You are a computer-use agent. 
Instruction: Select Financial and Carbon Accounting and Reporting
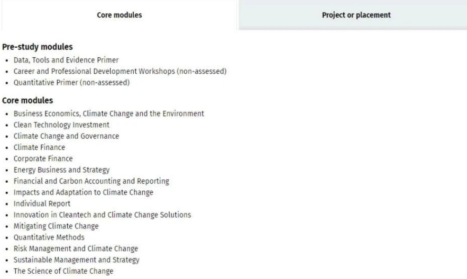coord(91,181)
